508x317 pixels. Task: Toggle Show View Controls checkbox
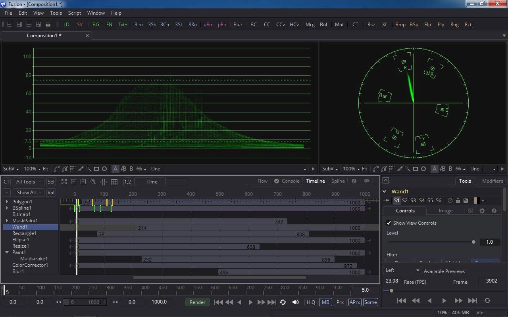pyautogui.click(x=389, y=223)
